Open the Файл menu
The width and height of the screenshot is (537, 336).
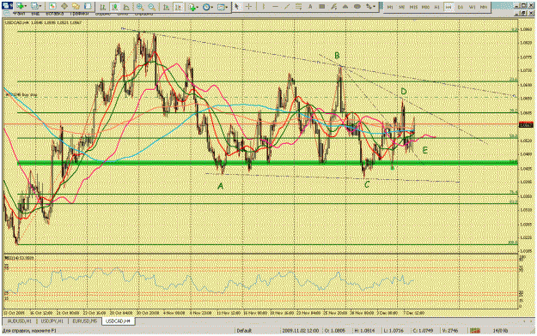click(x=19, y=14)
